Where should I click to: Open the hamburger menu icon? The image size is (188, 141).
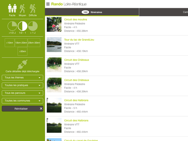(48, 4)
